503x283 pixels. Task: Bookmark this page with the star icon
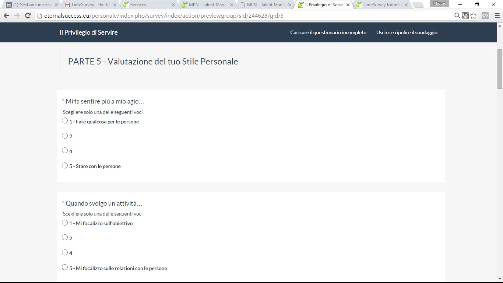pos(474,16)
